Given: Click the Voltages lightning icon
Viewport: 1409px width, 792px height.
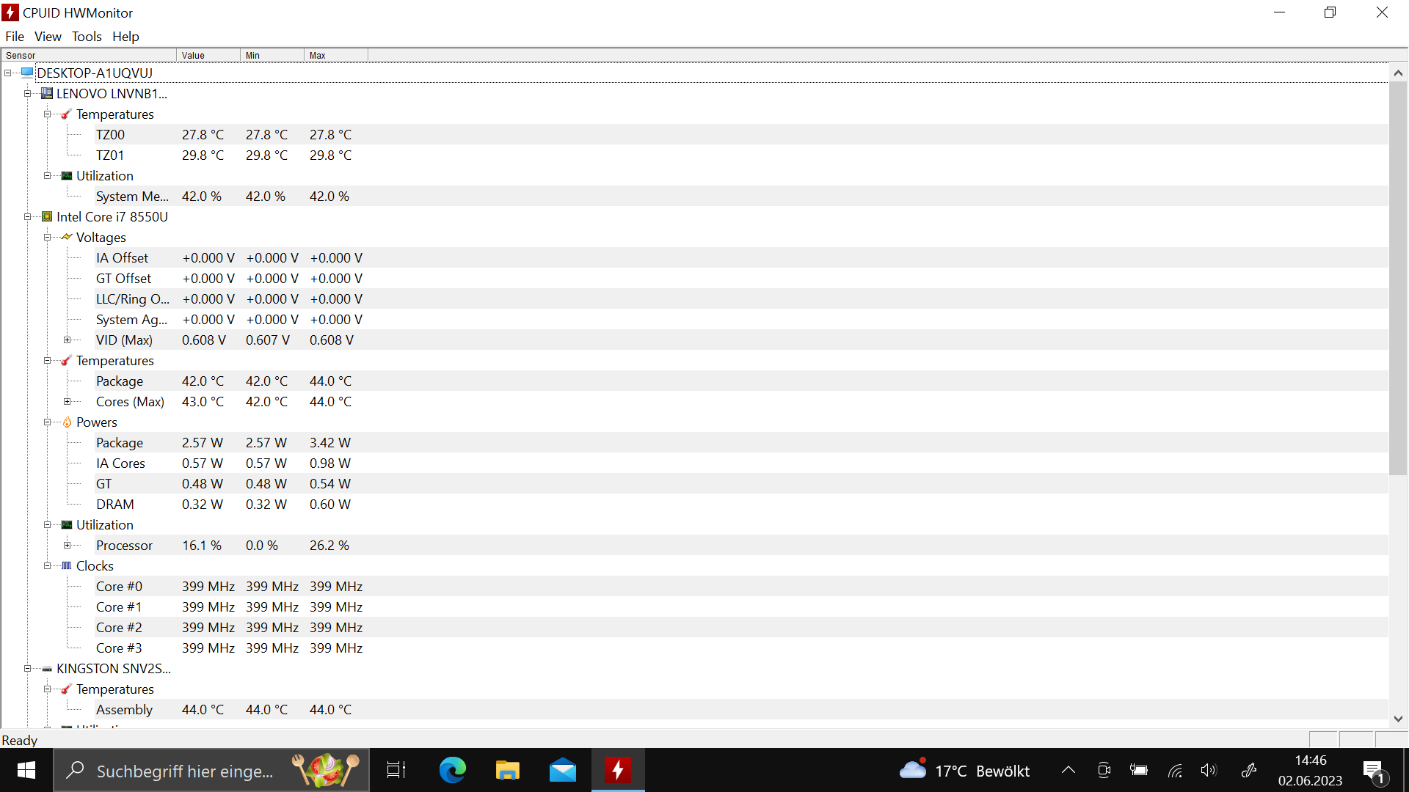Looking at the screenshot, I should [67, 238].
